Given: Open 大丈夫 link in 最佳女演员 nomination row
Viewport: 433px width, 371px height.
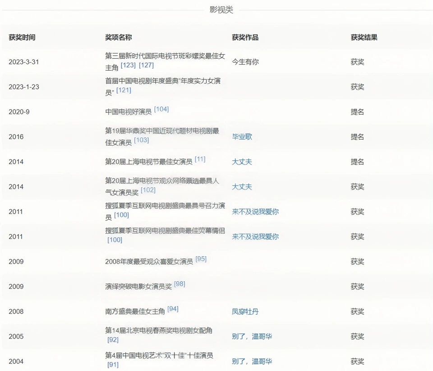Looking at the screenshot, I should coord(242,162).
